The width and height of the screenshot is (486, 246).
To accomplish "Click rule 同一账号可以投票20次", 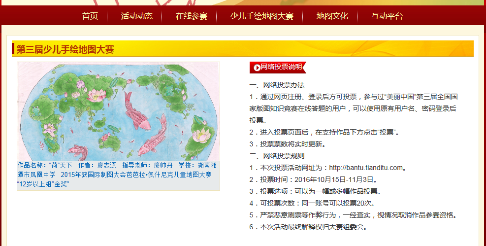I will pyautogui.click(x=312, y=203).
